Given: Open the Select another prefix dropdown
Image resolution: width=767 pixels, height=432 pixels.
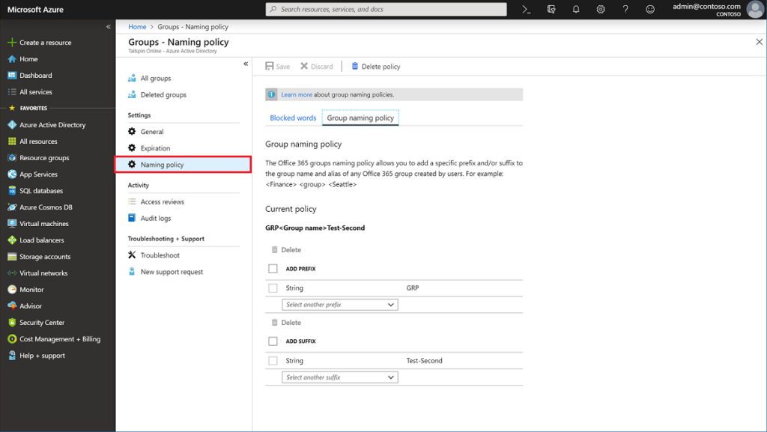Looking at the screenshot, I should point(339,305).
